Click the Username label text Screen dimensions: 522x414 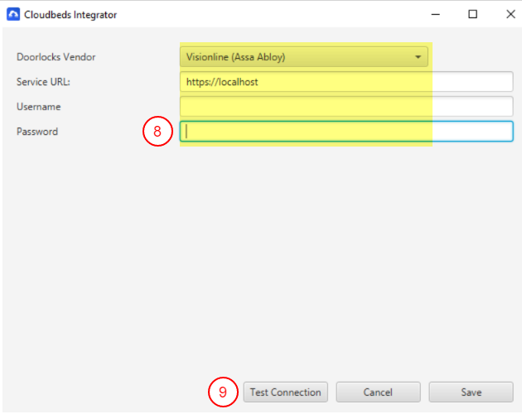[x=39, y=107]
